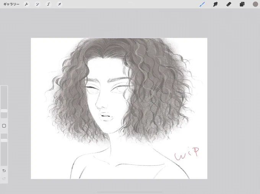The image size is (260, 194).
Task: Activate the Transform arrow tool
Action: click(x=59, y=4)
